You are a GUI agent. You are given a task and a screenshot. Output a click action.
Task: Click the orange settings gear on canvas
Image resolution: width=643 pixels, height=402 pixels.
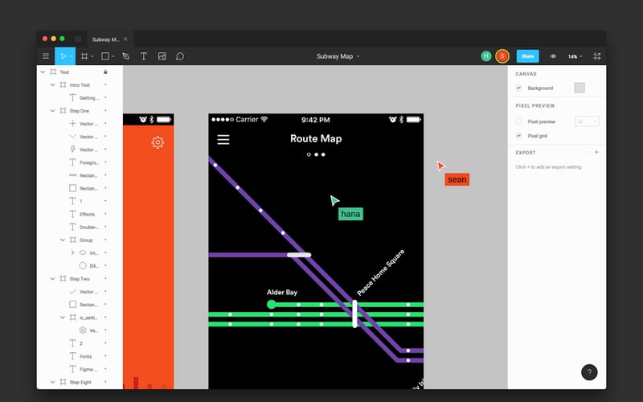tap(158, 142)
